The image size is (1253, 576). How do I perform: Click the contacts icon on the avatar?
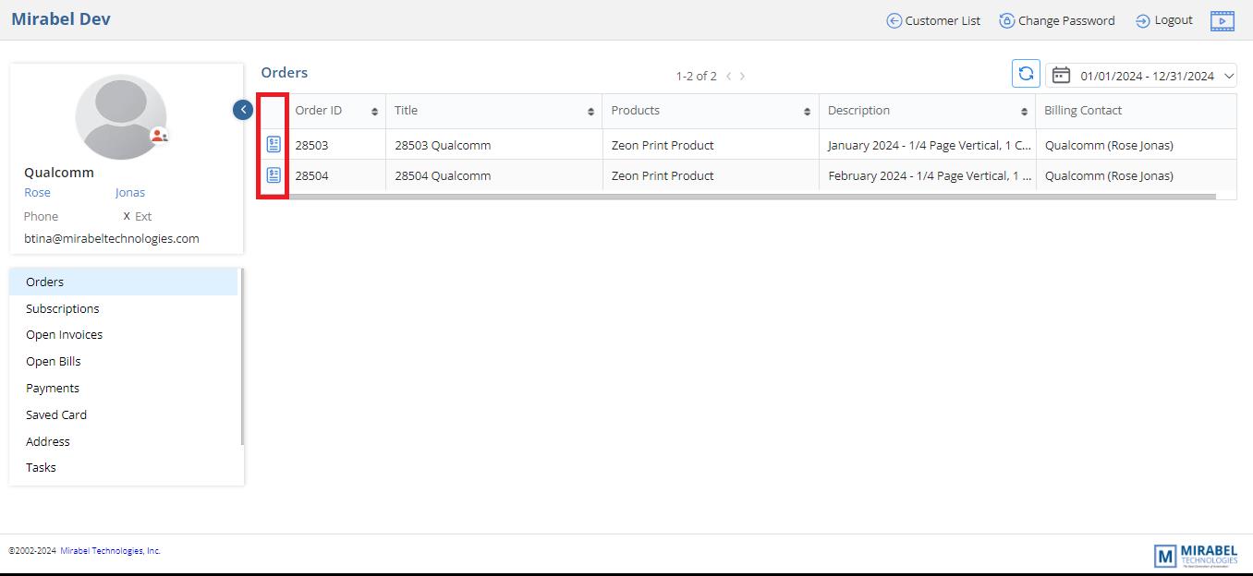160,136
